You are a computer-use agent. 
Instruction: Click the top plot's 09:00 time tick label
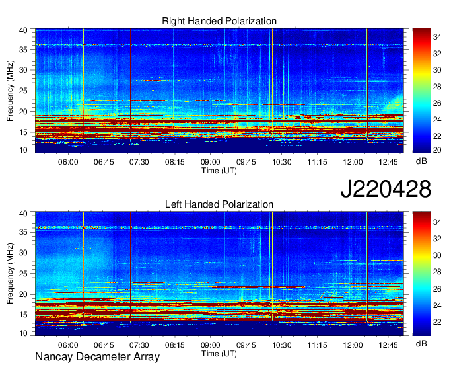(211, 162)
